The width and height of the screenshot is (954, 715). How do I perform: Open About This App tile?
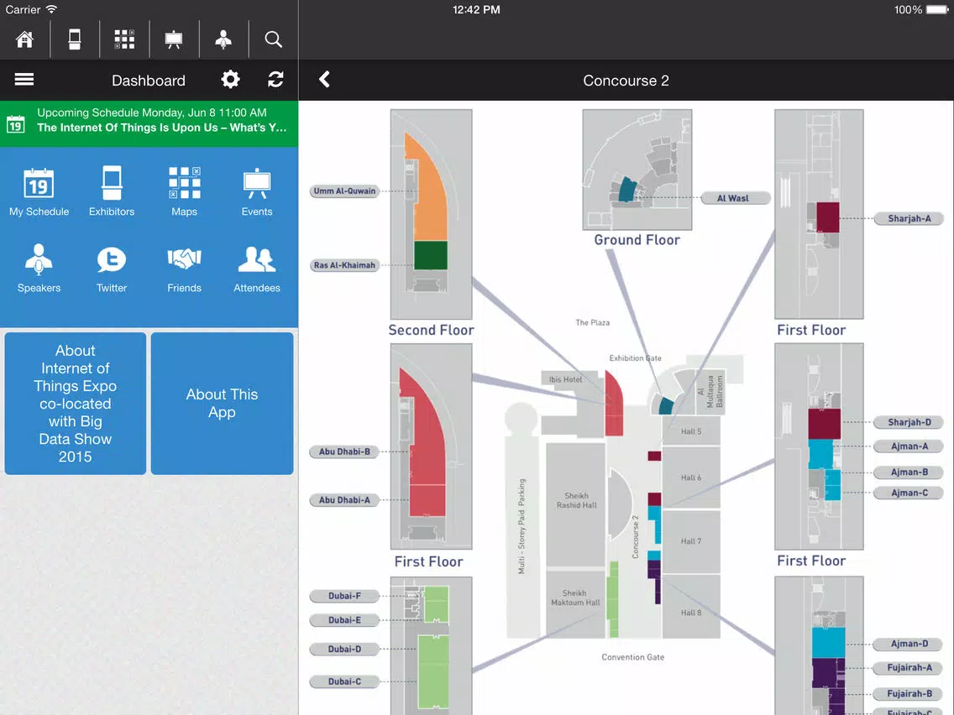pyautogui.click(x=222, y=403)
